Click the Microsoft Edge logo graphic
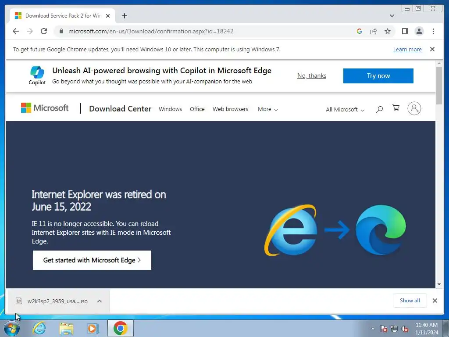The height and width of the screenshot is (337, 449). (x=381, y=230)
